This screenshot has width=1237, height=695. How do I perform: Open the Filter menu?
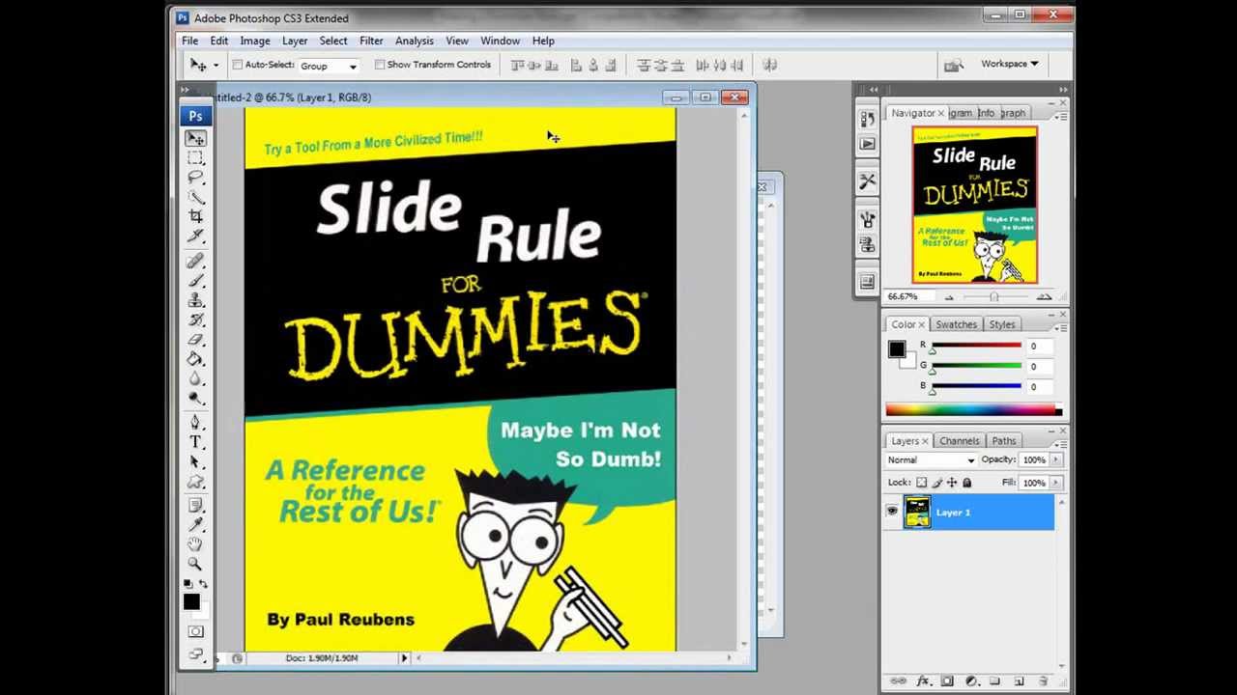371,41
